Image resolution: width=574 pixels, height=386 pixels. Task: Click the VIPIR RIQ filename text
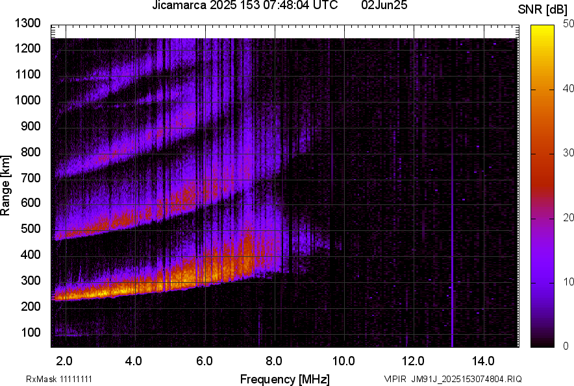point(453,379)
